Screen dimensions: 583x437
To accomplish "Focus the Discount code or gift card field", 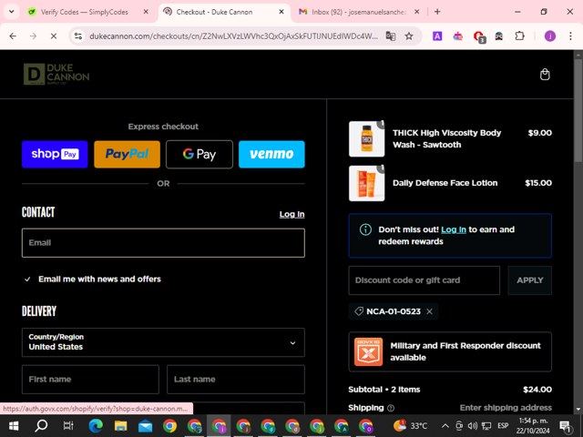I will tap(424, 280).
